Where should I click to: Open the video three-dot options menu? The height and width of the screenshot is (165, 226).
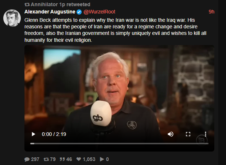(x=206, y=134)
